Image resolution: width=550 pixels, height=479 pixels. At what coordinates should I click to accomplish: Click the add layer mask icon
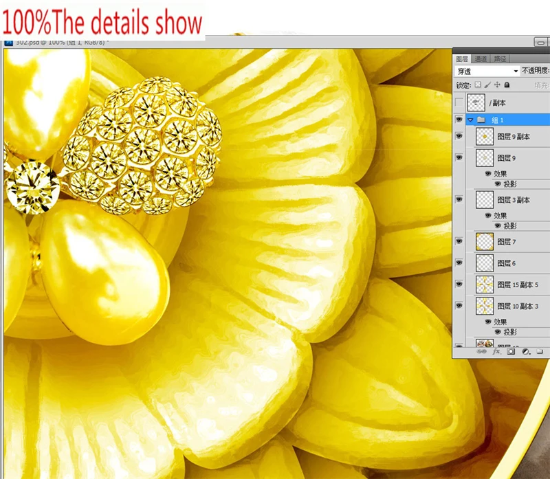511,351
